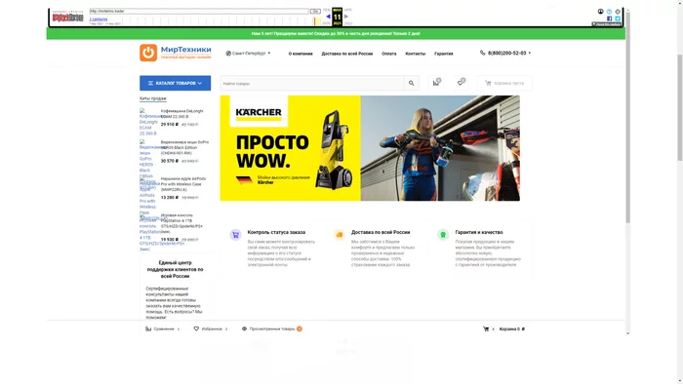
Task: Open Игровая консоль PlayStation 4 product
Action: click(x=181, y=223)
